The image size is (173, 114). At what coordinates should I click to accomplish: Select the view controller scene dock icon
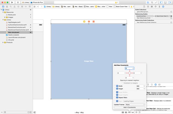[x=84, y=22]
